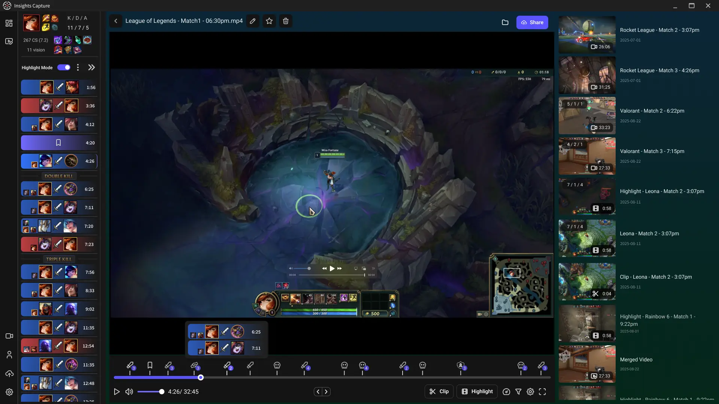
Task: Click the camera recording icon in sidebar
Action: pos(9,336)
